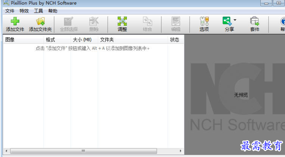Click the Delete (删除) toolbar icon
285x157 pixels.
[94, 22]
